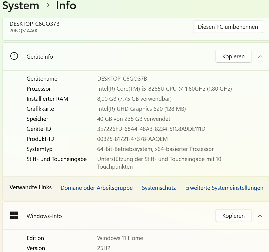
Task: Click the Edition label
Action: [x=35, y=238]
